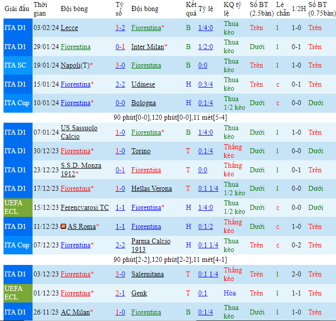Viewport: 336px width, 321px height.
Task: Open the 0:3/4 odds for Udinese match
Action: pyautogui.click(x=205, y=85)
